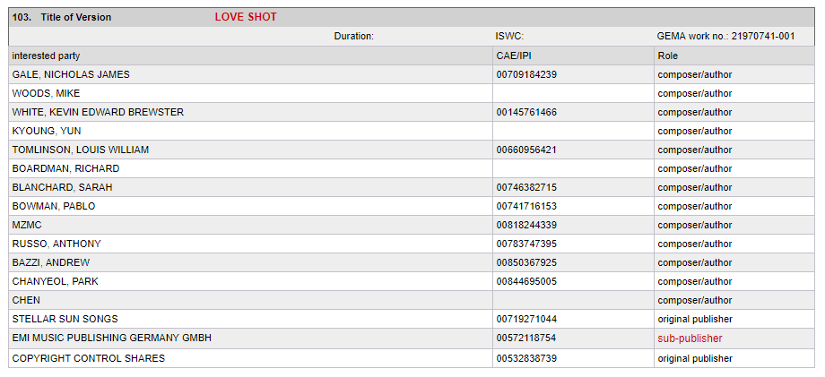
Task: Select CHANYEOL, PARK name
Action: point(56,281)
